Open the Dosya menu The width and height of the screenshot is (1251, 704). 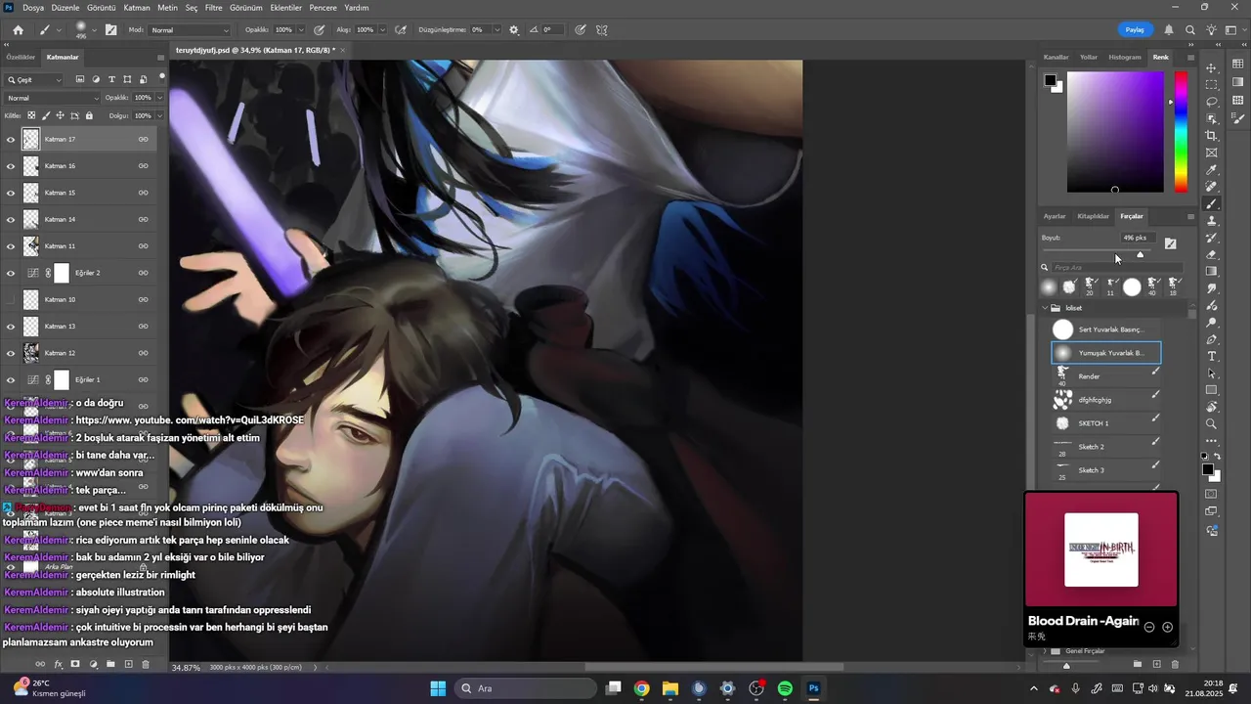click(x=33, y=7)
